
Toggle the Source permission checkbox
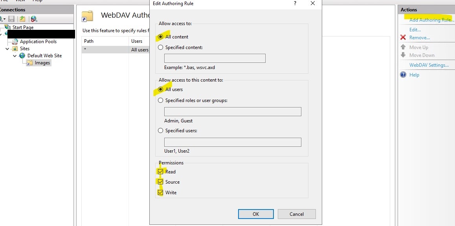click(x=160, y=182)
